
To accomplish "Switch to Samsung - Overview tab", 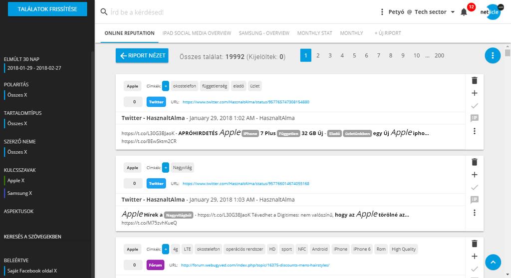I will pyautogui.click(x=264, y=33).
